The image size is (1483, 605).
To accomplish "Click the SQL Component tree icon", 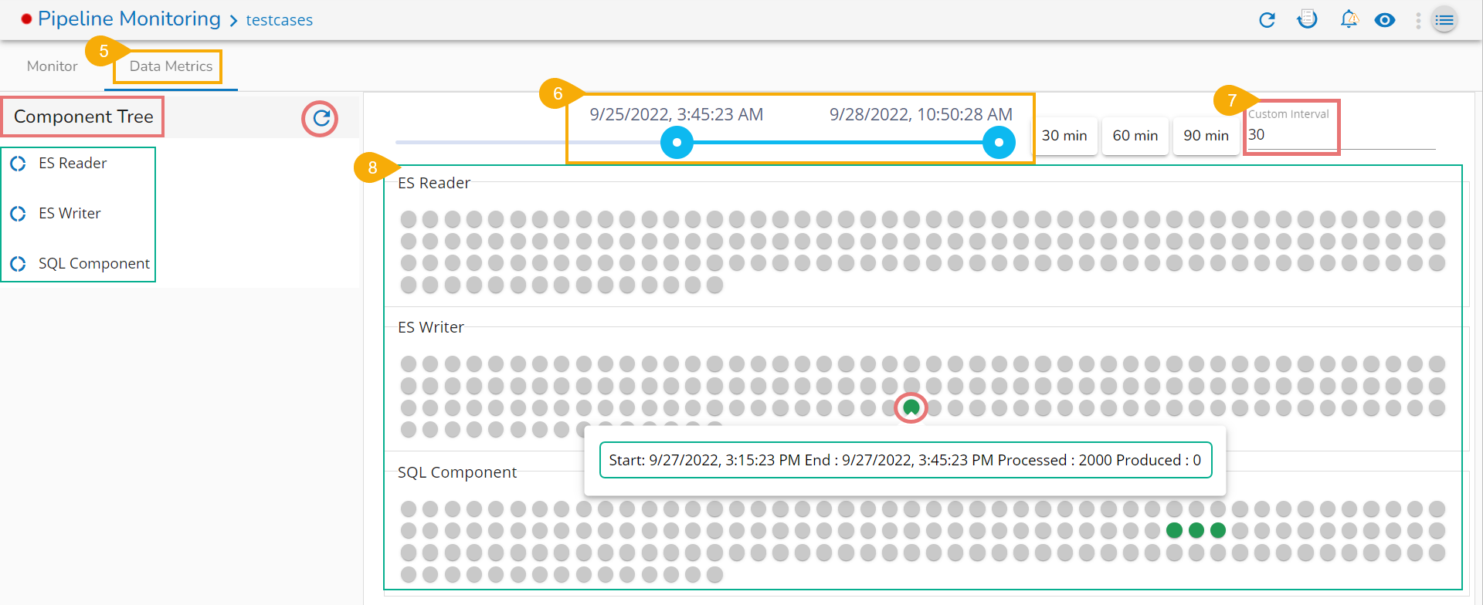I will click(x=19, y=264).
